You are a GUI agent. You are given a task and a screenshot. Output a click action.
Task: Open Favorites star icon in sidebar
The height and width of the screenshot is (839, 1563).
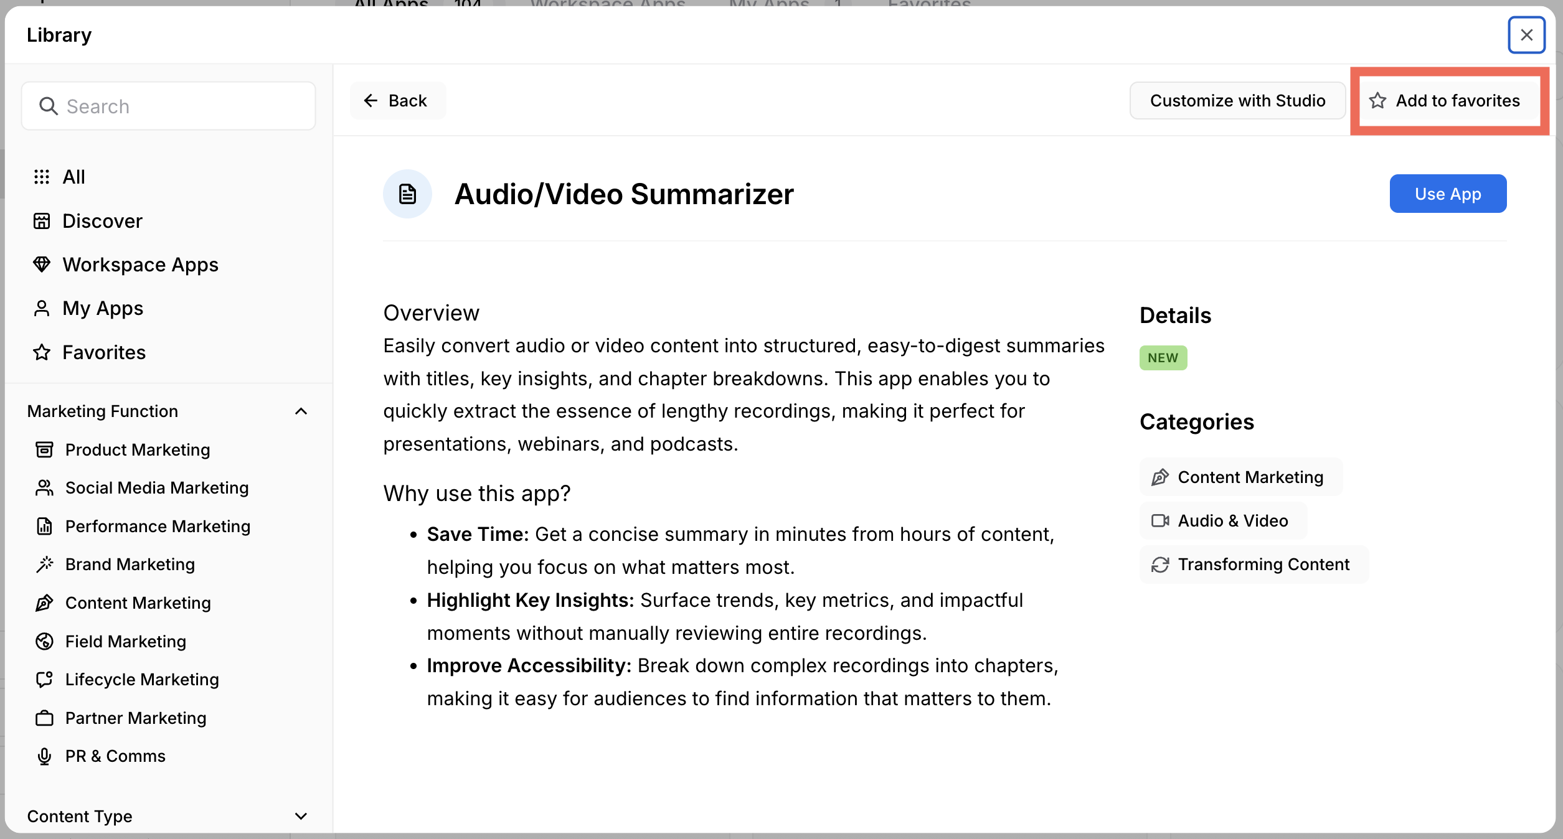pyautogui.click(x=42, y=352)
